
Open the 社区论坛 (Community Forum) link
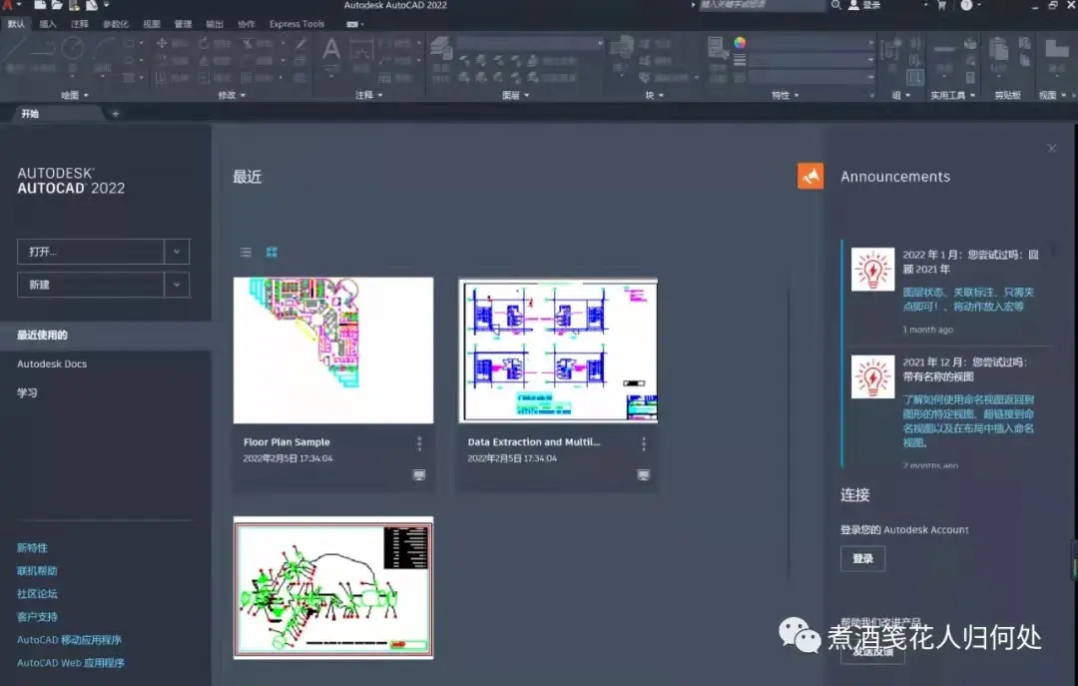(37, 594)
